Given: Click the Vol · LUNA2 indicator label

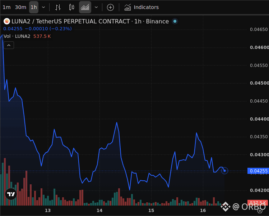Looking at the screenshot, I should pos(17,36).
